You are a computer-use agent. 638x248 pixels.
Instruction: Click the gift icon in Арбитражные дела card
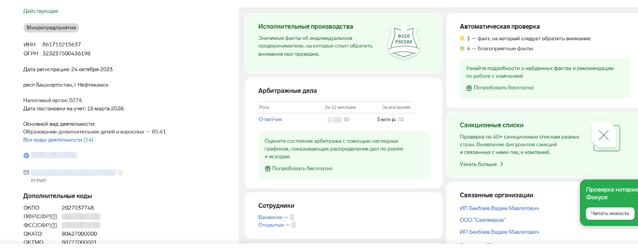pos(268,169)
